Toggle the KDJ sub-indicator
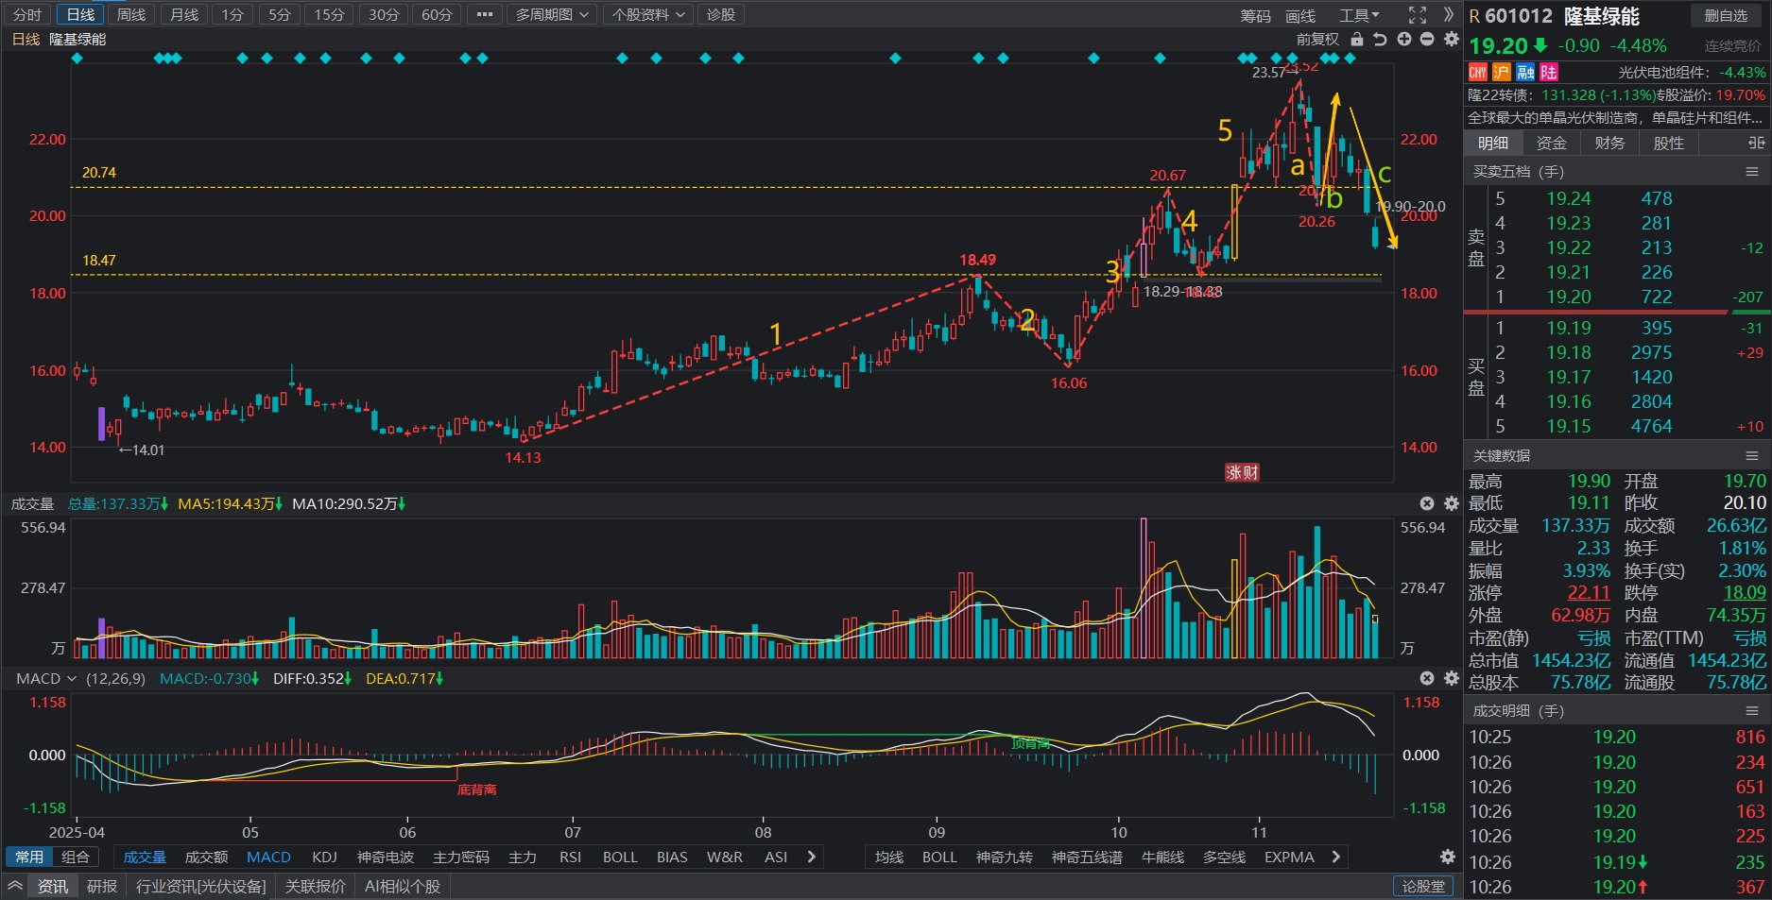 pyautogui.click(x=324, y=857)
